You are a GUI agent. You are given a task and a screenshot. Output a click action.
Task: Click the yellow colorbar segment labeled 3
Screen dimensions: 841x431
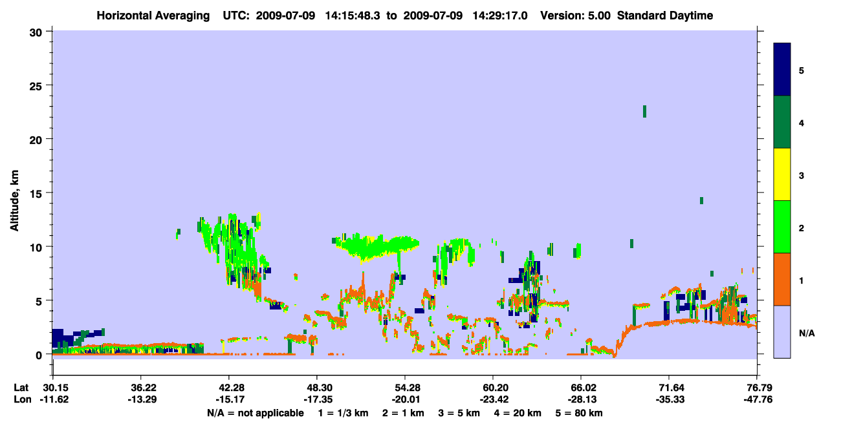click(x=782, y=174)
